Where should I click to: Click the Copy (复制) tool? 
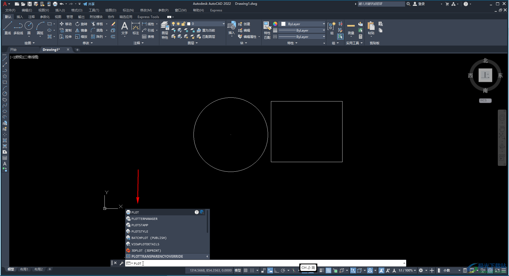click(x=65, y=30)
